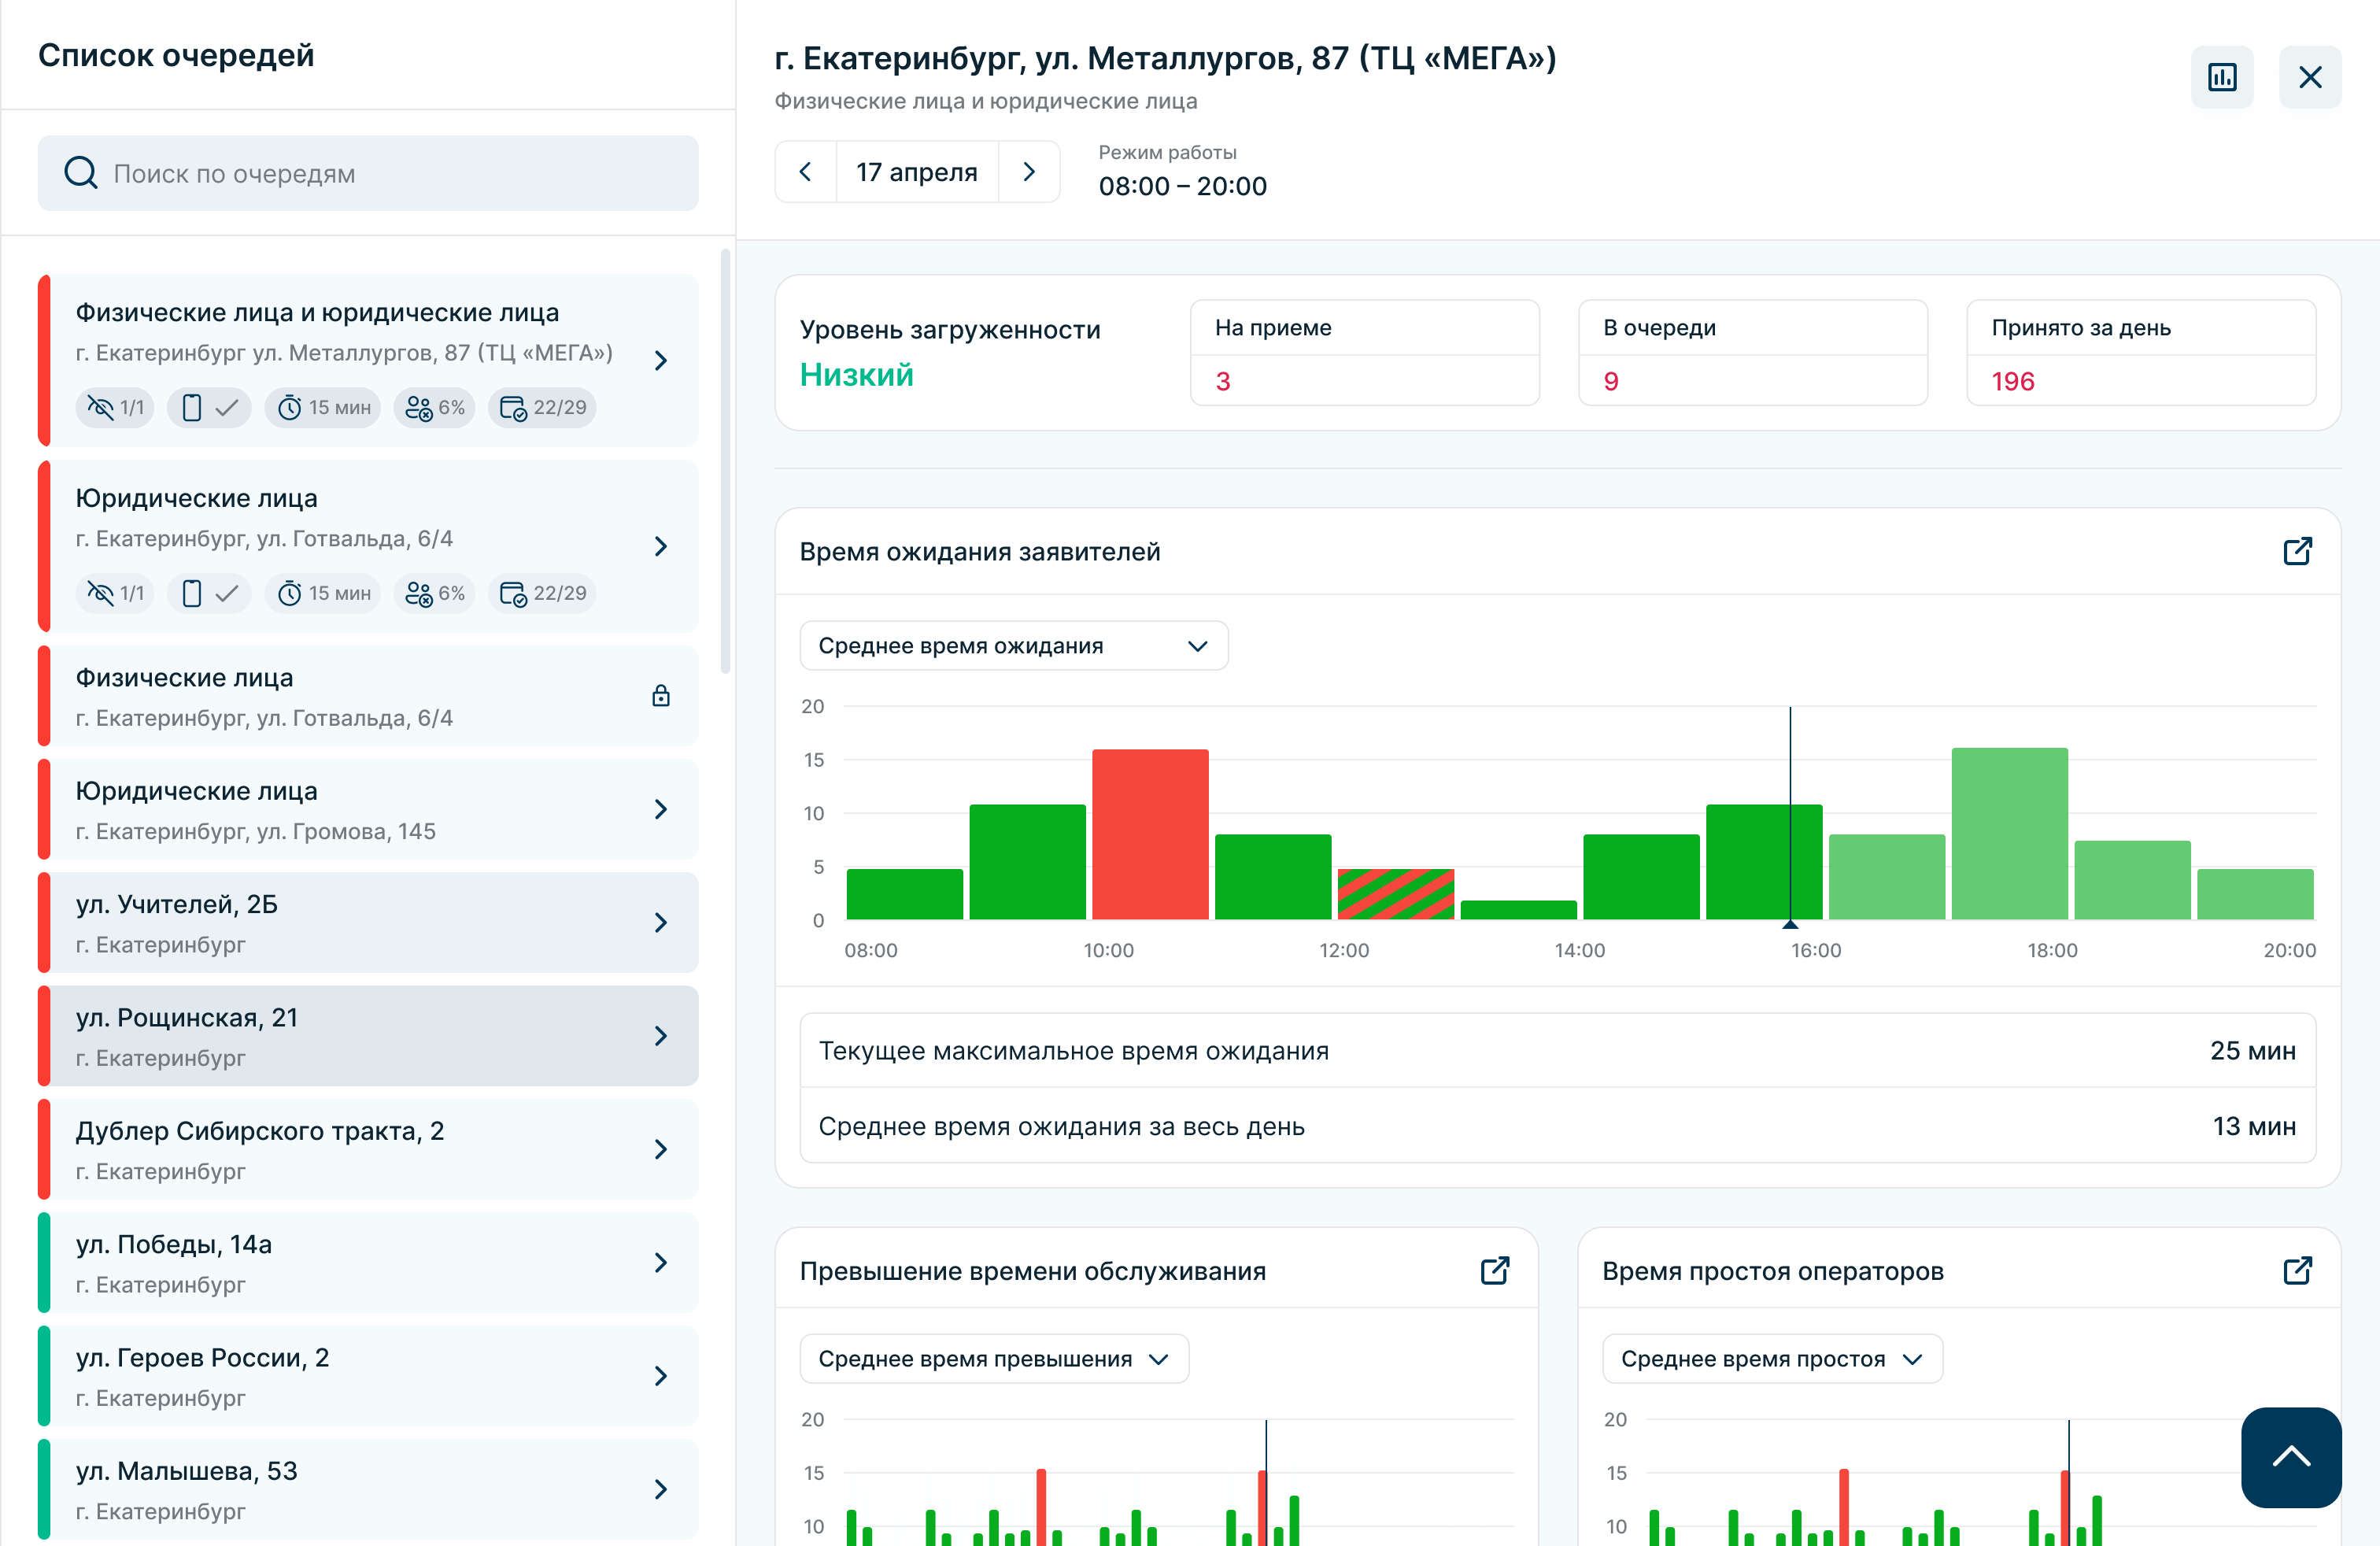Open Среднее время простоя dropdown
The image size is (2380, 1546).
point(1772,1358)
